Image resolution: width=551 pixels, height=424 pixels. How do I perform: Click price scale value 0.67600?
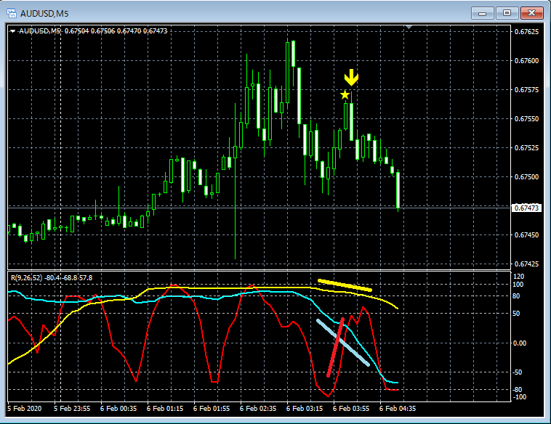(526, 61)
